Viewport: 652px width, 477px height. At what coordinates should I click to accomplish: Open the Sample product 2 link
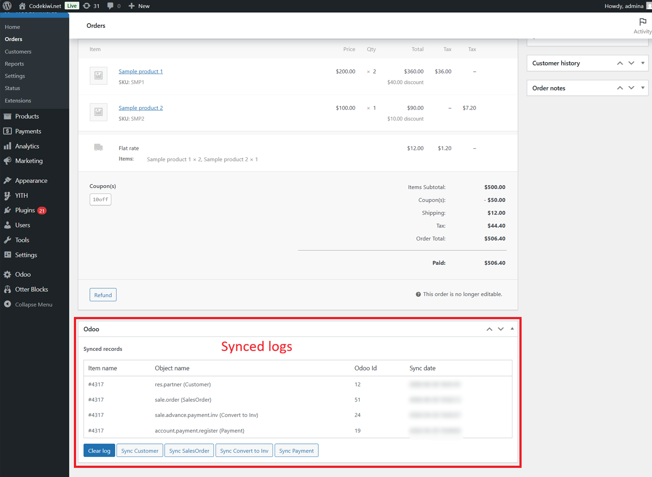click(x=141, y=108)
